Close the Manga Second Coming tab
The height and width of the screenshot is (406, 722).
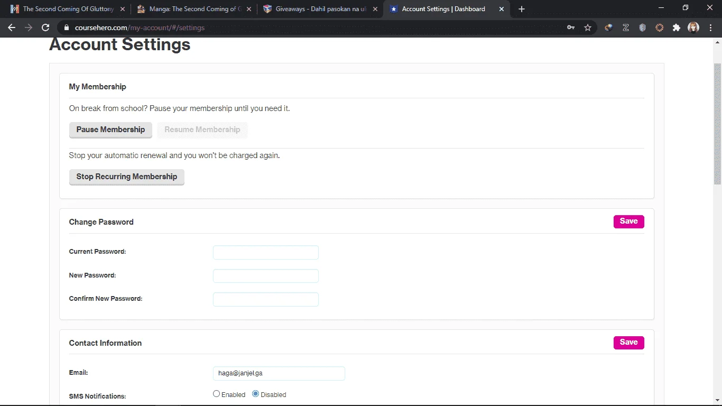tap(249, 9)
